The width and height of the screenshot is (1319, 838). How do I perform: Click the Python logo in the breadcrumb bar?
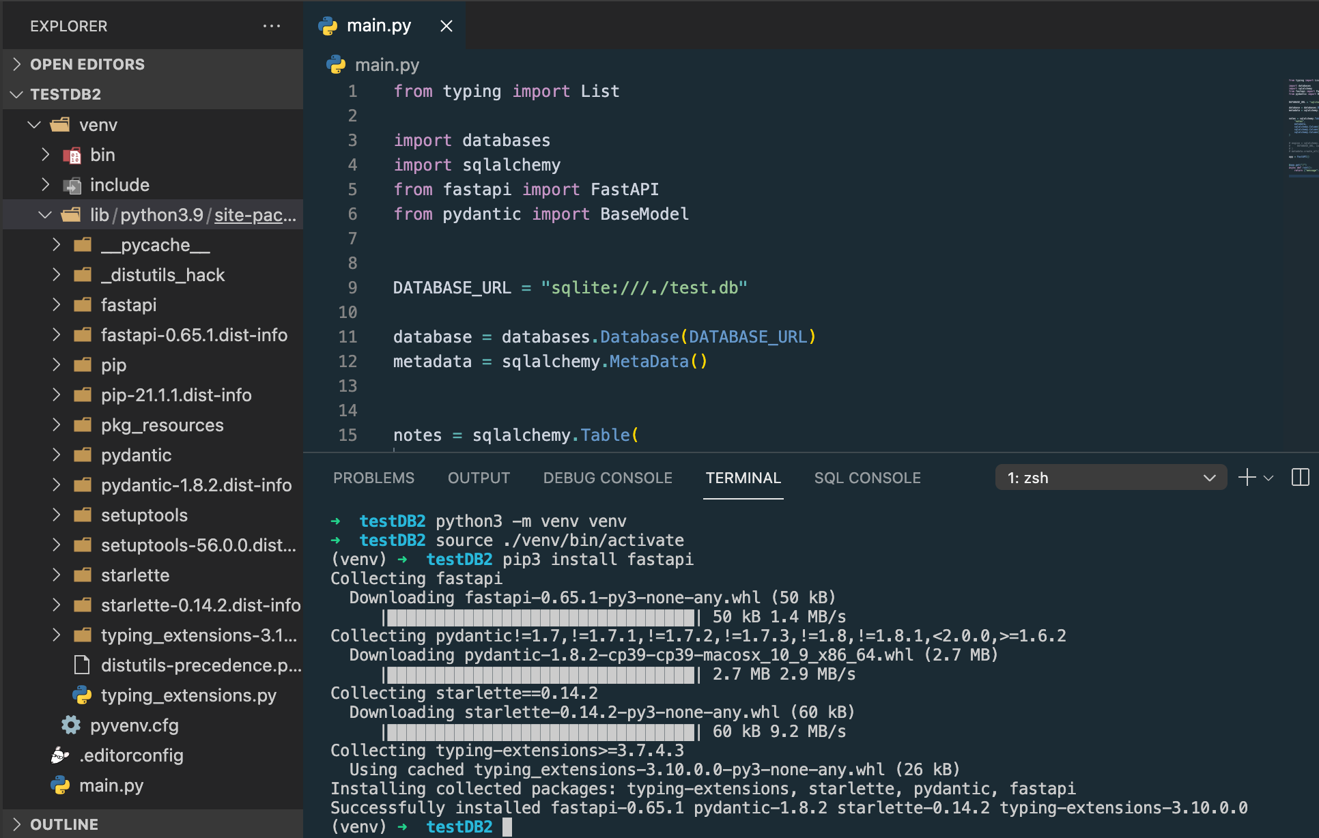pos(335,65)
